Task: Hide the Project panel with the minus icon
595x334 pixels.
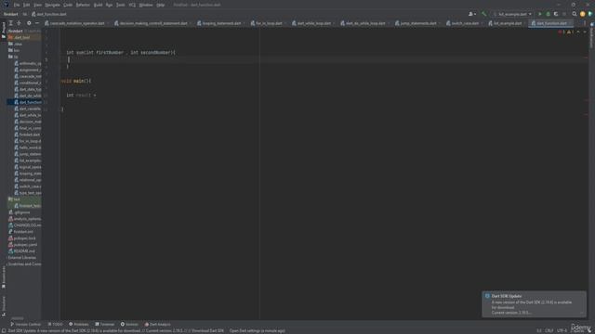Action: pos(37,23)
